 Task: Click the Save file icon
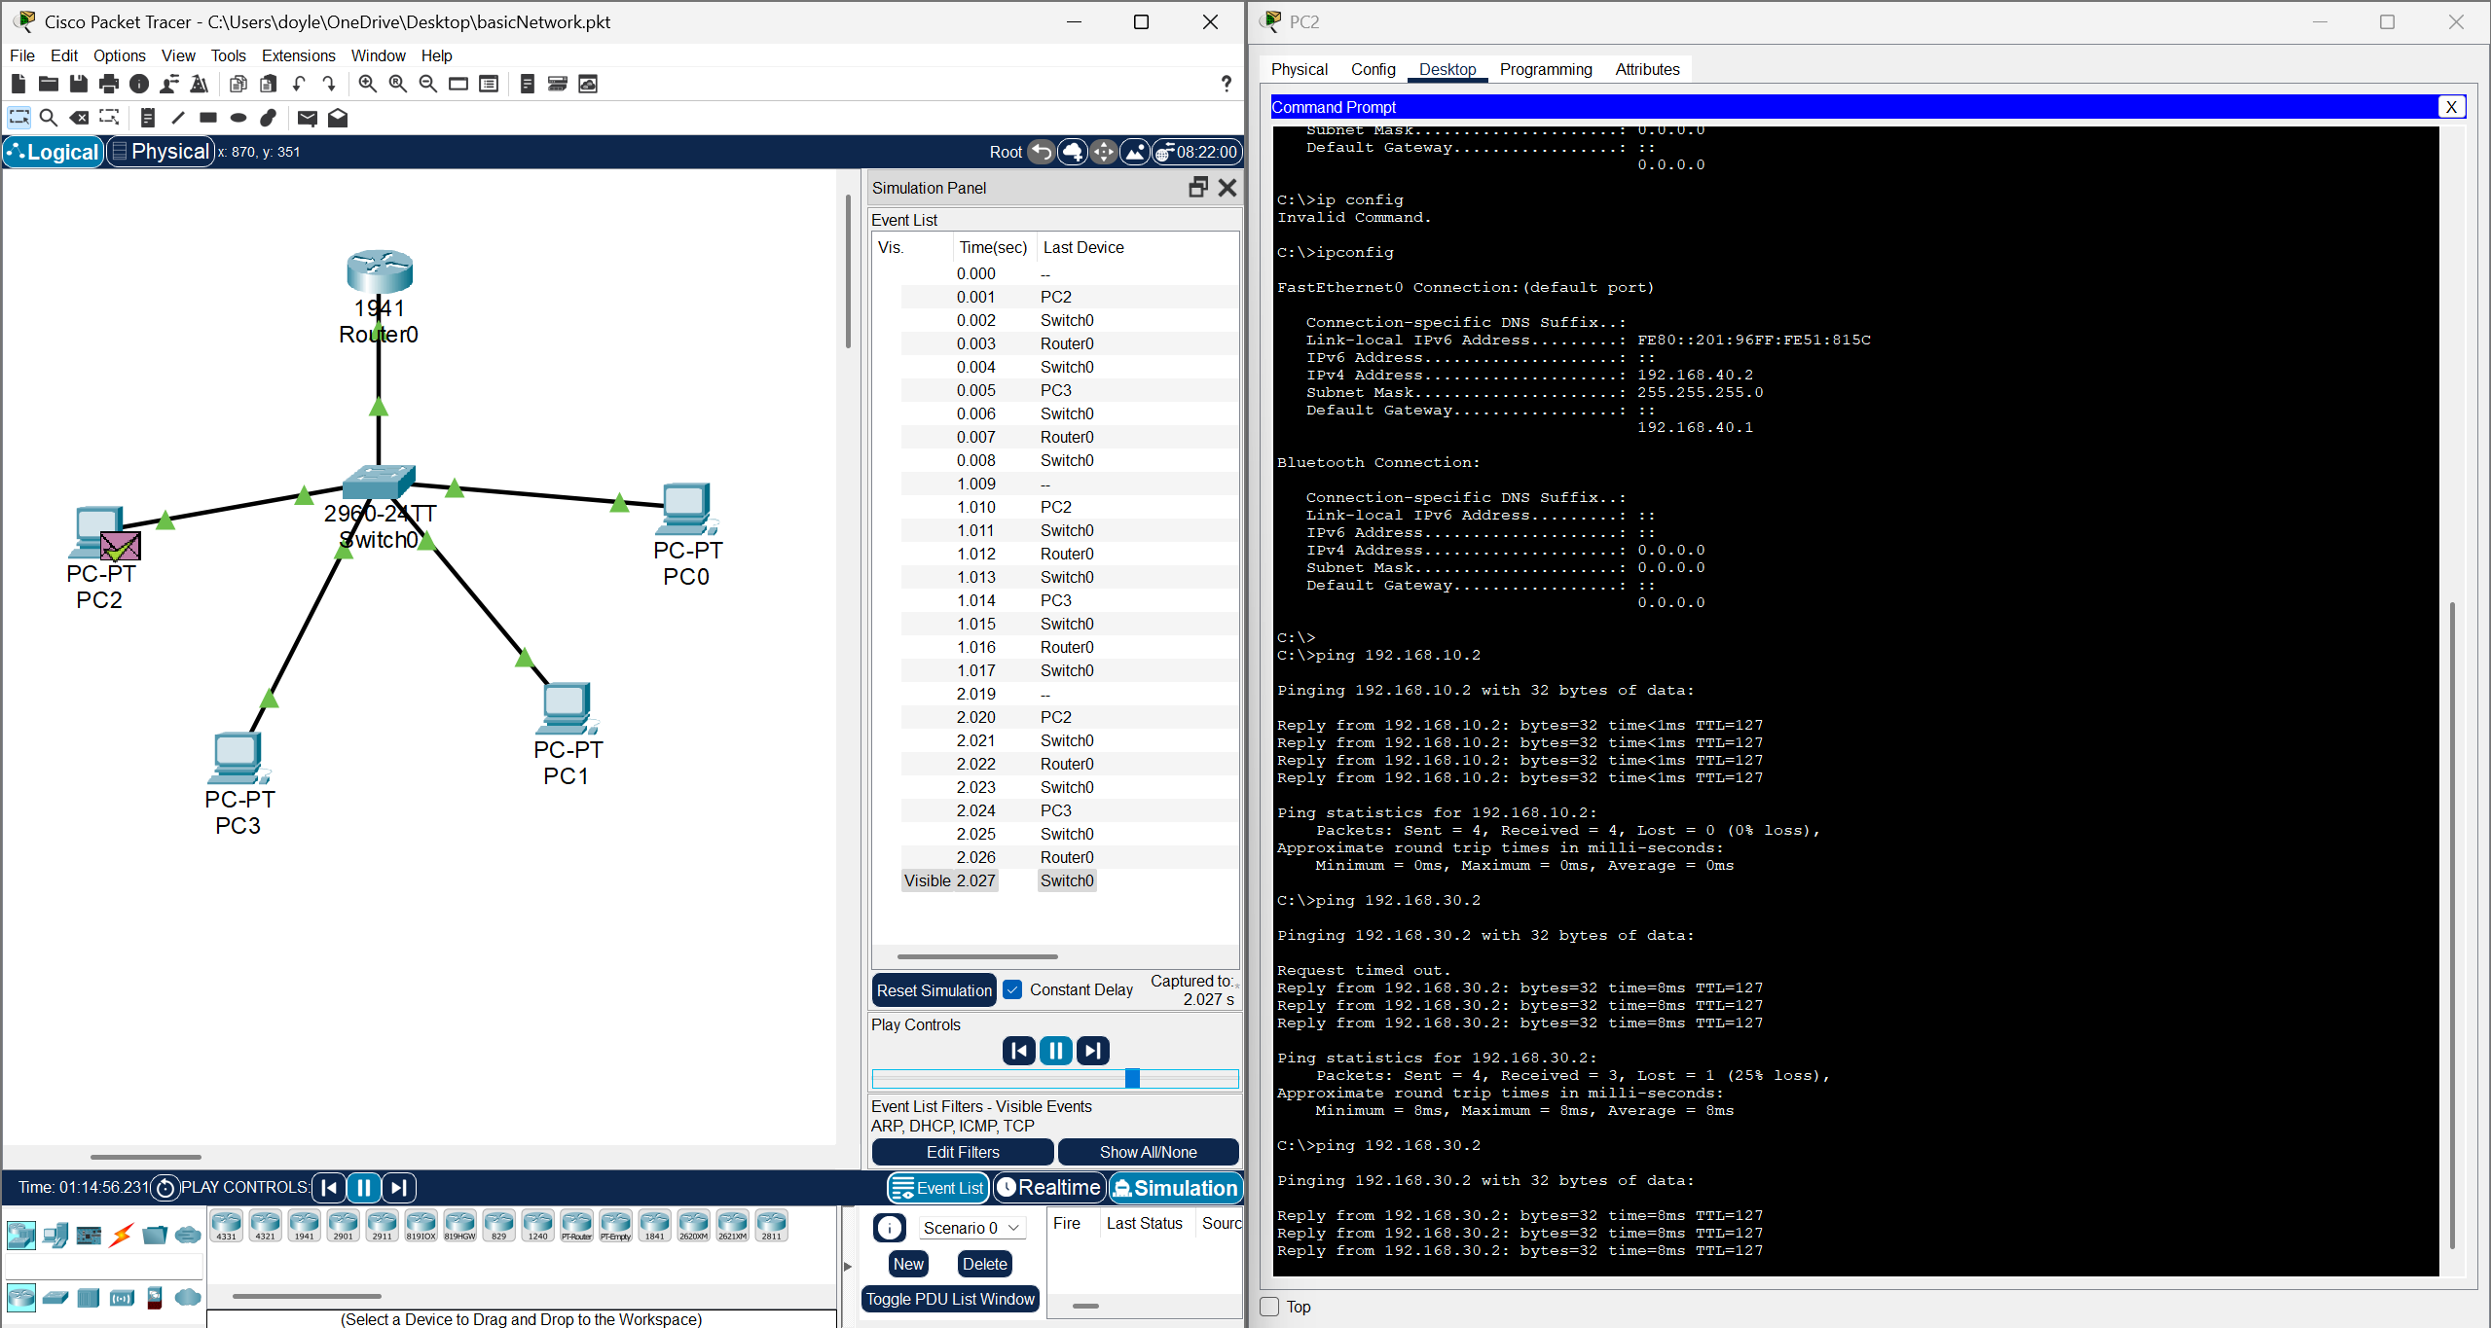tap(79, 84)
